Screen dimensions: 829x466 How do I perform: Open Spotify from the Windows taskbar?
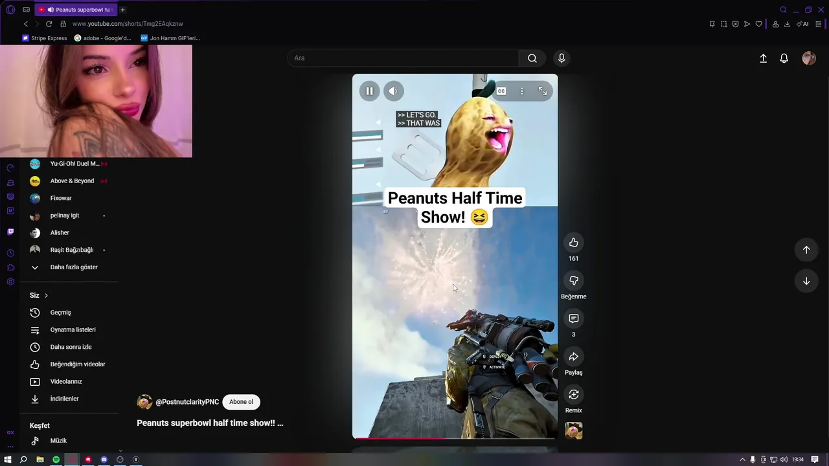click(56, 460)
